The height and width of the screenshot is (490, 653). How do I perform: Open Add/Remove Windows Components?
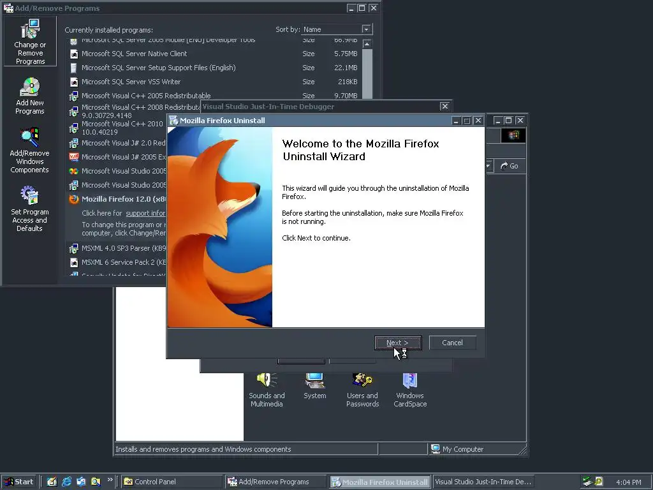pos(30,151)
